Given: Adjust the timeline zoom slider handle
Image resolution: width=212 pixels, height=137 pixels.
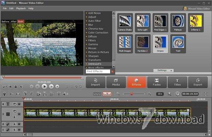Looking at the screenshot, I should click(x=131, y=94).
